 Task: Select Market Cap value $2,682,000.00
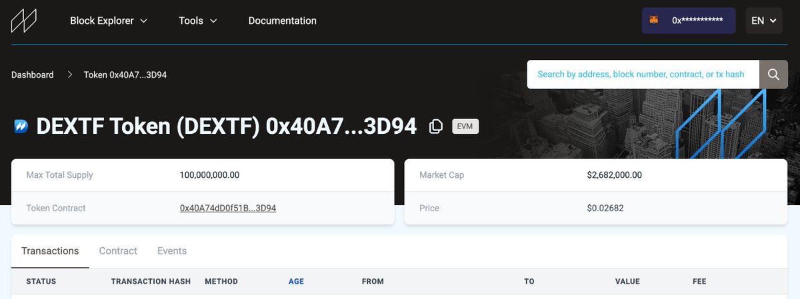pyautogui.click(x=615, y=175)
